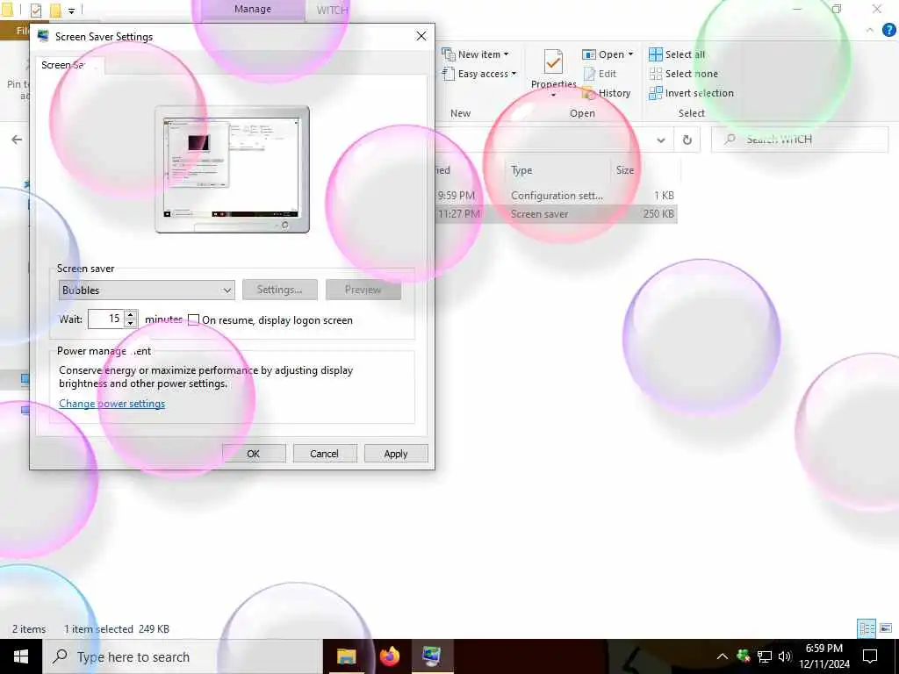This screenshot has width=899, height=674.
Task: Click the Screen Saver Settings taskbar icon
Action: point(432,656)
